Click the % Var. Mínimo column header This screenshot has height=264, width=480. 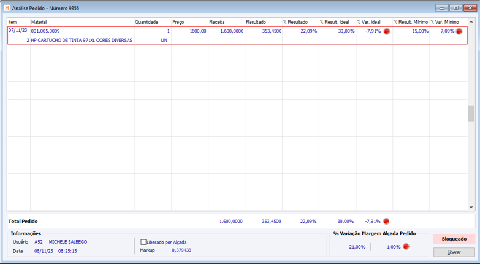448,22
